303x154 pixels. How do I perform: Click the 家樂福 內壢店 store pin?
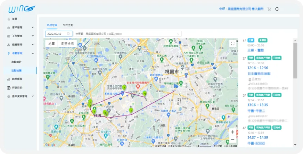tap(122, 93)
